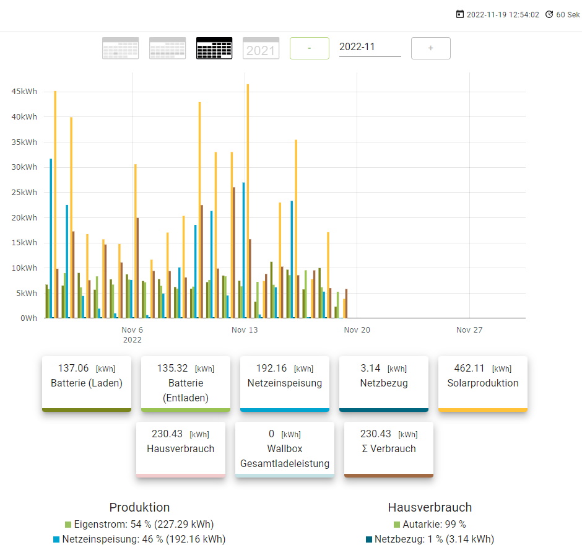Click the green Autarkie legend swatch
This screenshot has height=550, width=582.
pyautogui.click(x=397, y=525)
